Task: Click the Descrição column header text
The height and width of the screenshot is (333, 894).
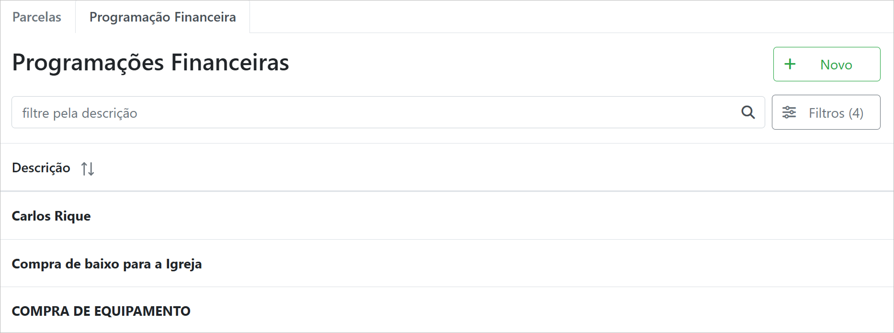Action: pyautogui.click(x=41, y=168)
